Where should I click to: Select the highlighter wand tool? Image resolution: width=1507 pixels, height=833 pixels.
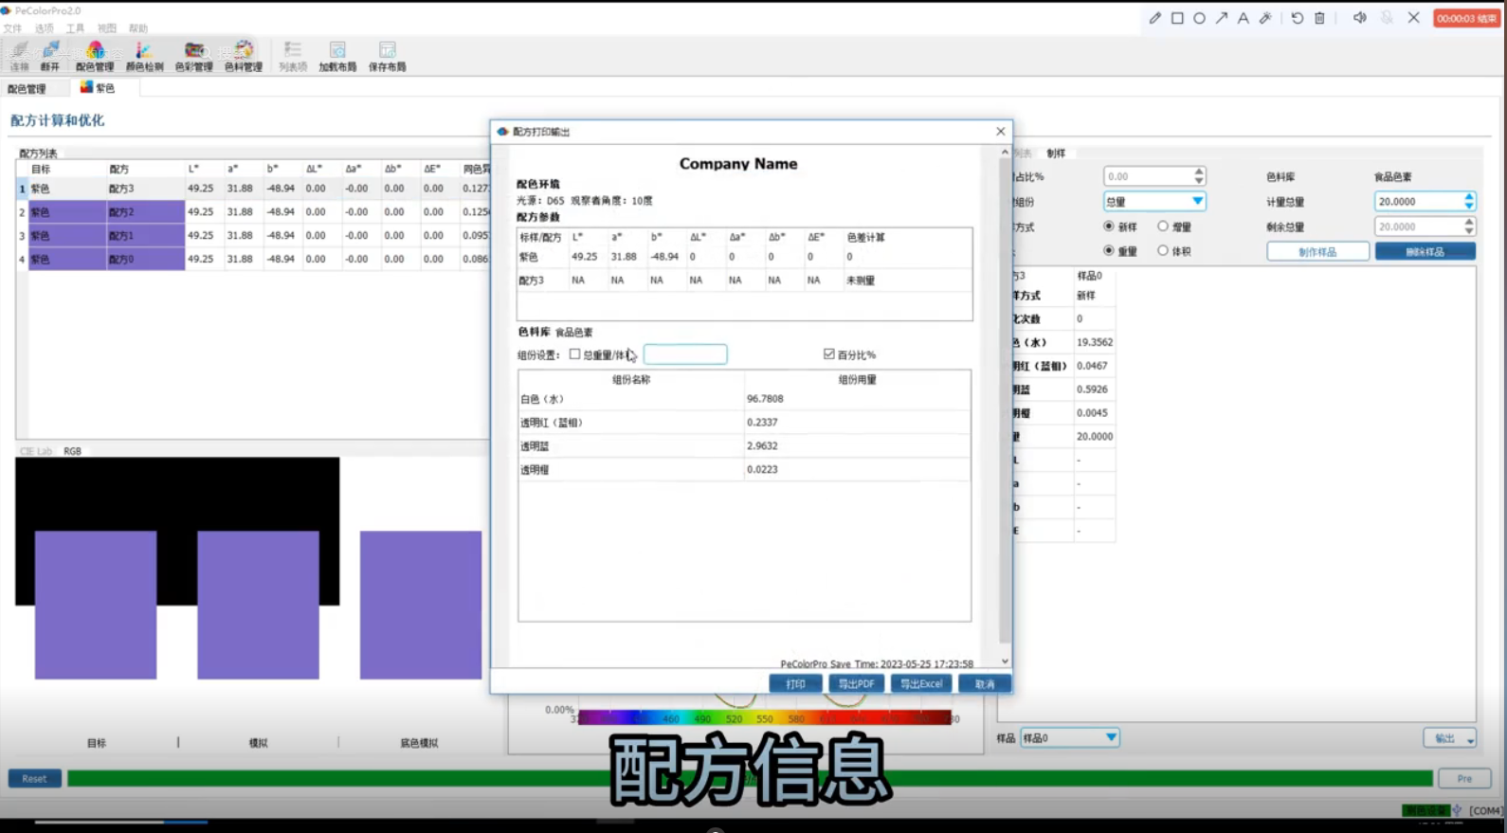[1265, 18]
